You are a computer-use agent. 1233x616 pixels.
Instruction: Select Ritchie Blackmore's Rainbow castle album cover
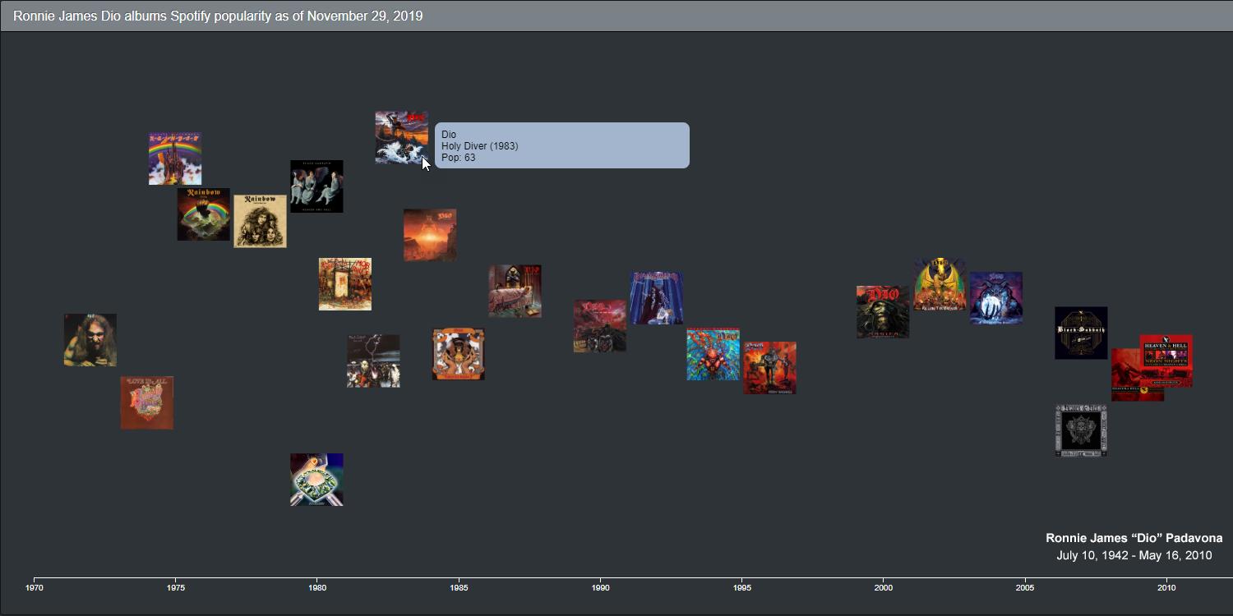tap(175, 159)
